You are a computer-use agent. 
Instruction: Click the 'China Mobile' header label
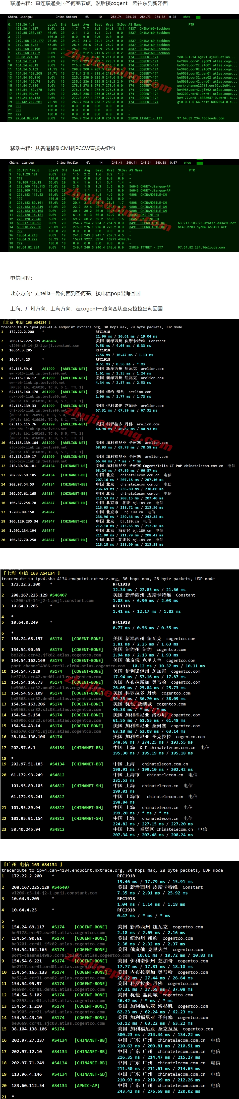coord(67,163)
